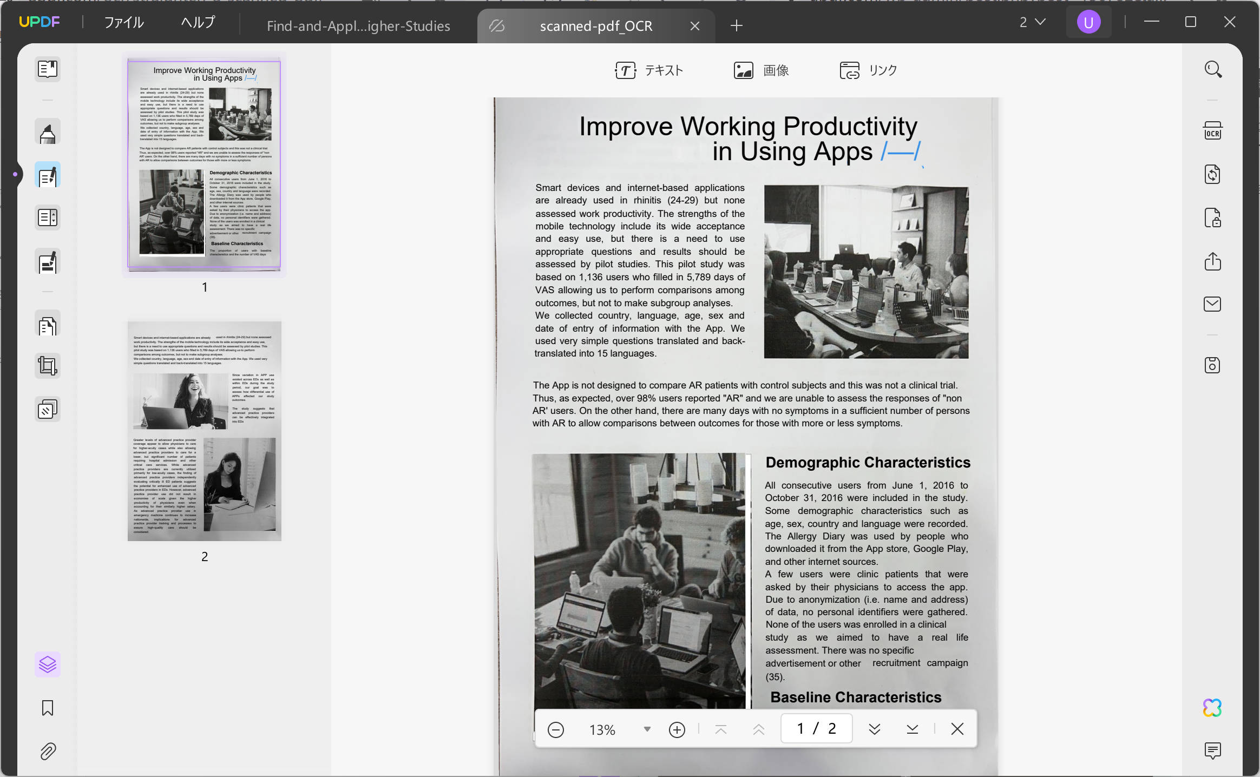The width and height of the screenshot is (1260, 777).
Task: Send file by email icon
Action: coord(1212,304)
